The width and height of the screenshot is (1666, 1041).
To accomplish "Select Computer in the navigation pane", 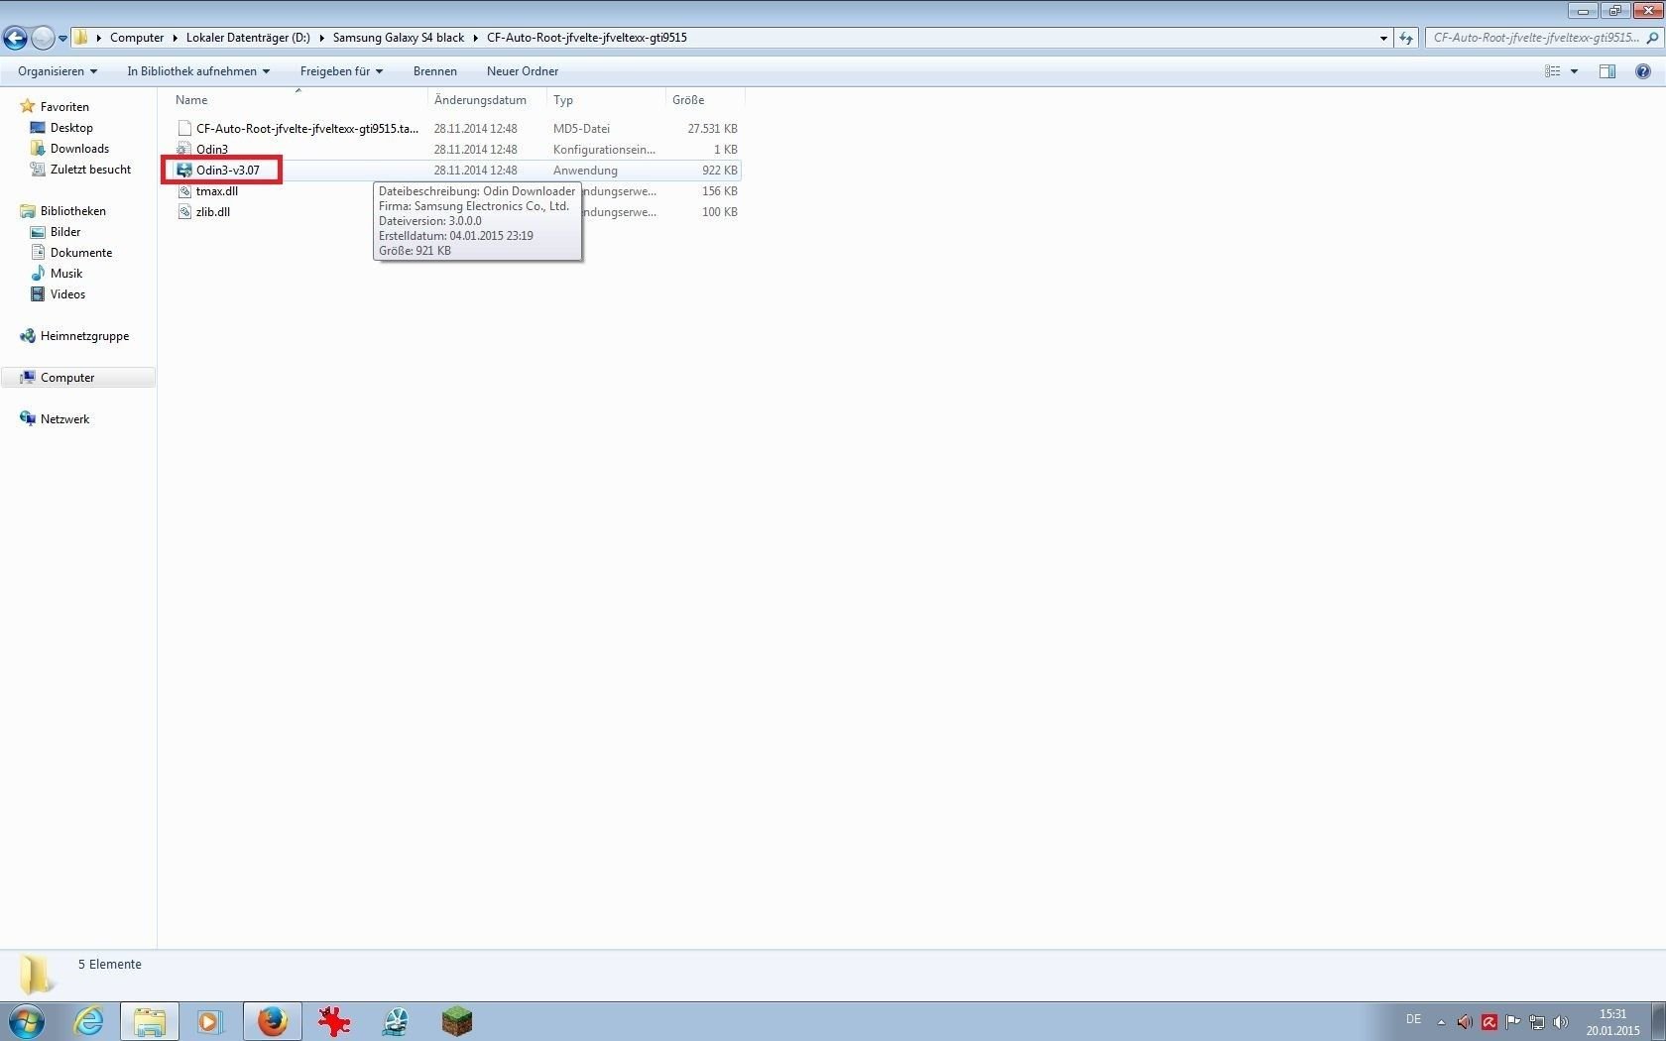I will [67, 378].
